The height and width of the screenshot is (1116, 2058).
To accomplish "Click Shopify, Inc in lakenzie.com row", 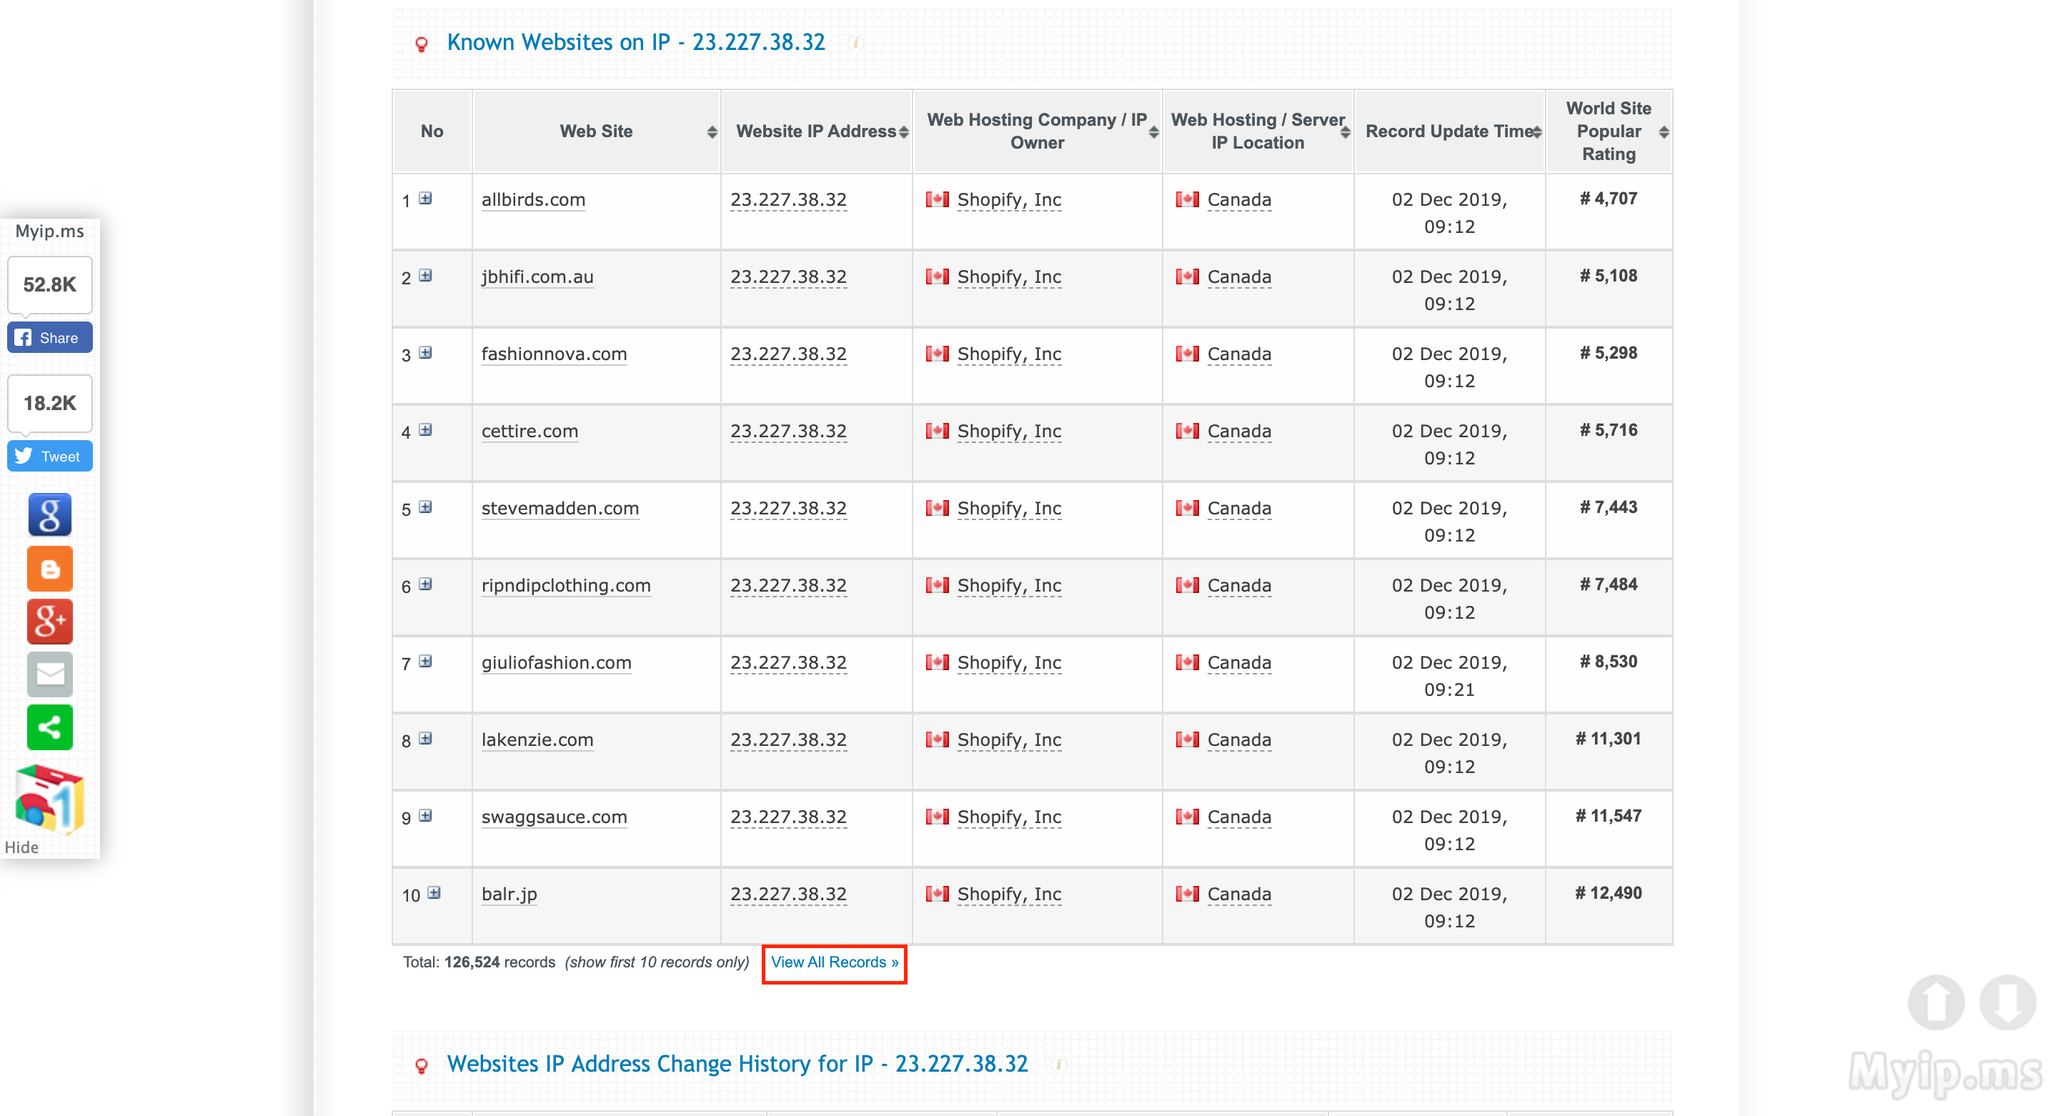I will 1009,740.
